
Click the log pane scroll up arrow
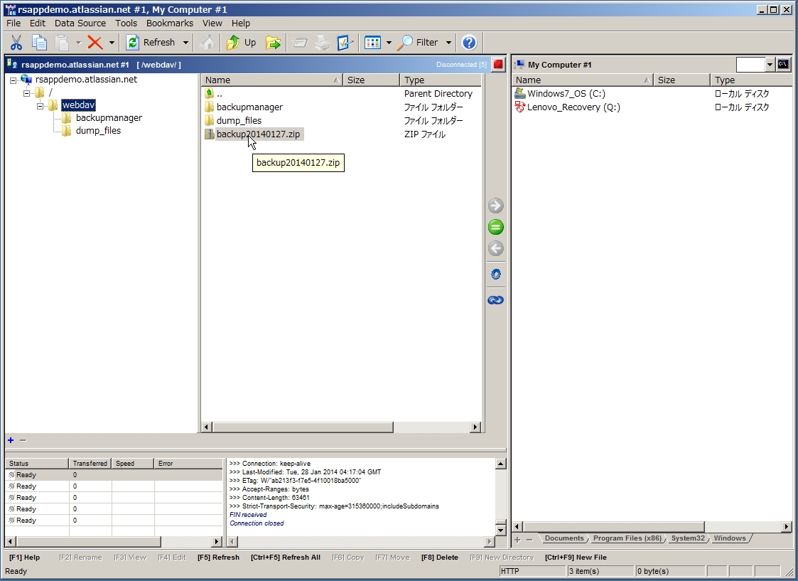[501, 464]
